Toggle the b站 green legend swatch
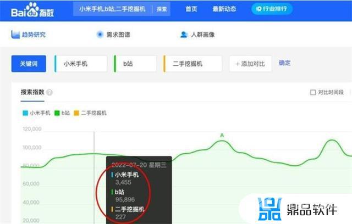Viewport: 352px width, 224px height. point(57,113)
